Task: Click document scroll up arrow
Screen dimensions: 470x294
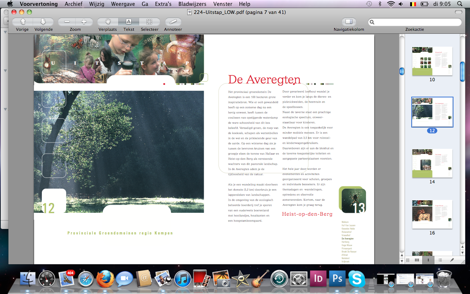Action: tap(402, 254)
